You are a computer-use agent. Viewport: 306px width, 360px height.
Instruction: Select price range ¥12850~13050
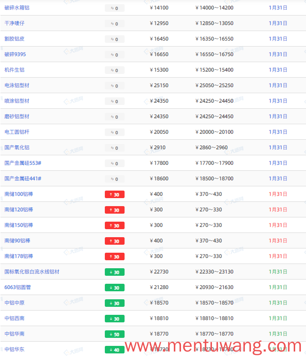(214, 23)
